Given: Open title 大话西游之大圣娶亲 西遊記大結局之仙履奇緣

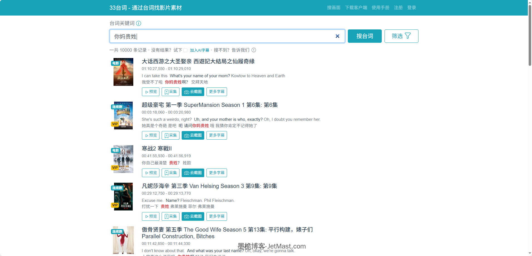Looking at the screenshot, I should click(x=198, y=61).
